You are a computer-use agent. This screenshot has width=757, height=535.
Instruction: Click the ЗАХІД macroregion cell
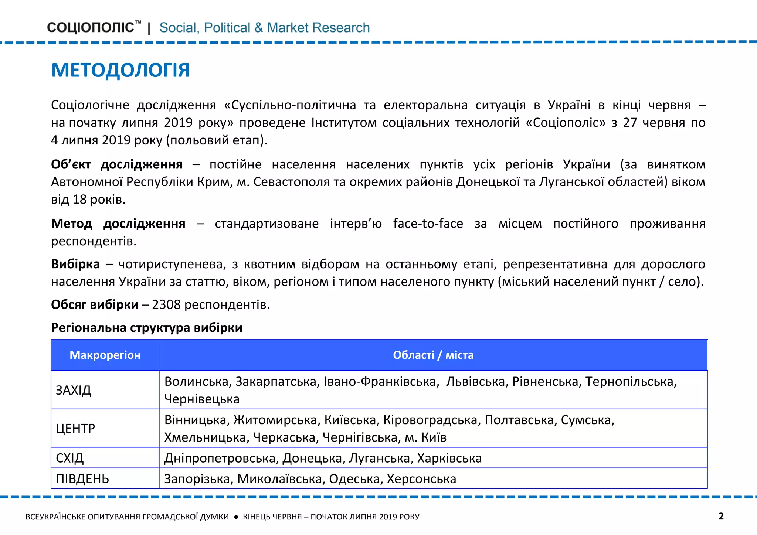[x=74, y=390]
